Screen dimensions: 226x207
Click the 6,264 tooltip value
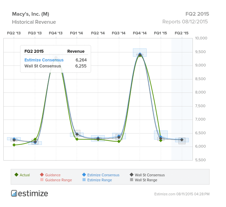pos(81,60)
